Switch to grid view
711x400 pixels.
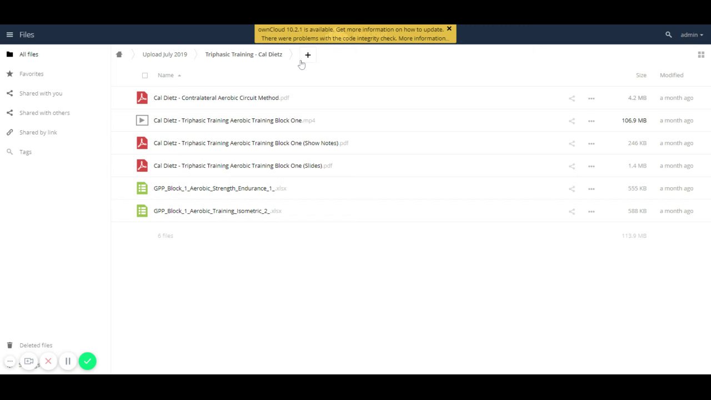701,54
